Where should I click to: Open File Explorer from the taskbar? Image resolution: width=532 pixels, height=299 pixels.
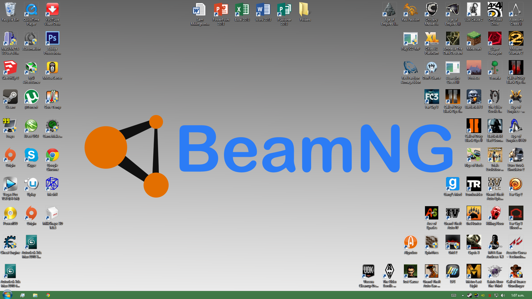click(35, 295)
